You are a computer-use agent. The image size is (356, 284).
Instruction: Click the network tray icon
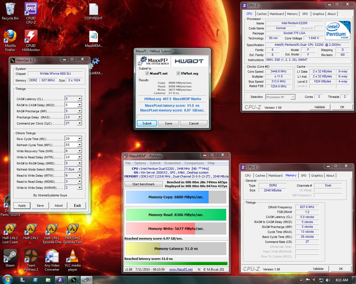tap(321, 280)
